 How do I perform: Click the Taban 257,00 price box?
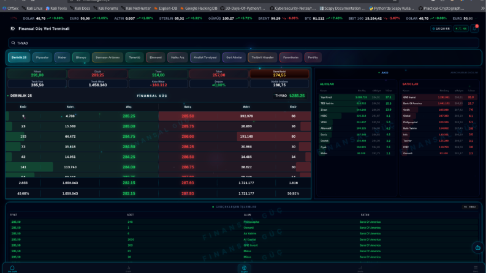219,73
